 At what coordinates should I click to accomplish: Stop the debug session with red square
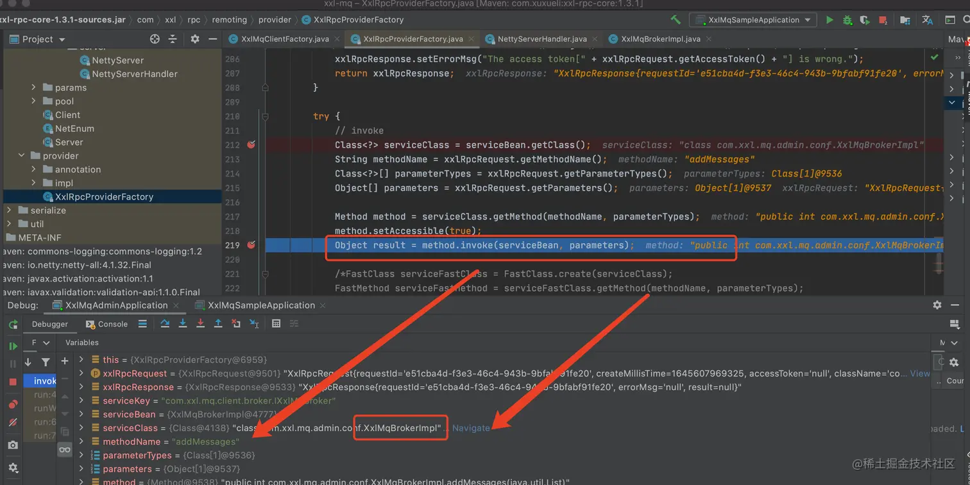click(13, 382)
